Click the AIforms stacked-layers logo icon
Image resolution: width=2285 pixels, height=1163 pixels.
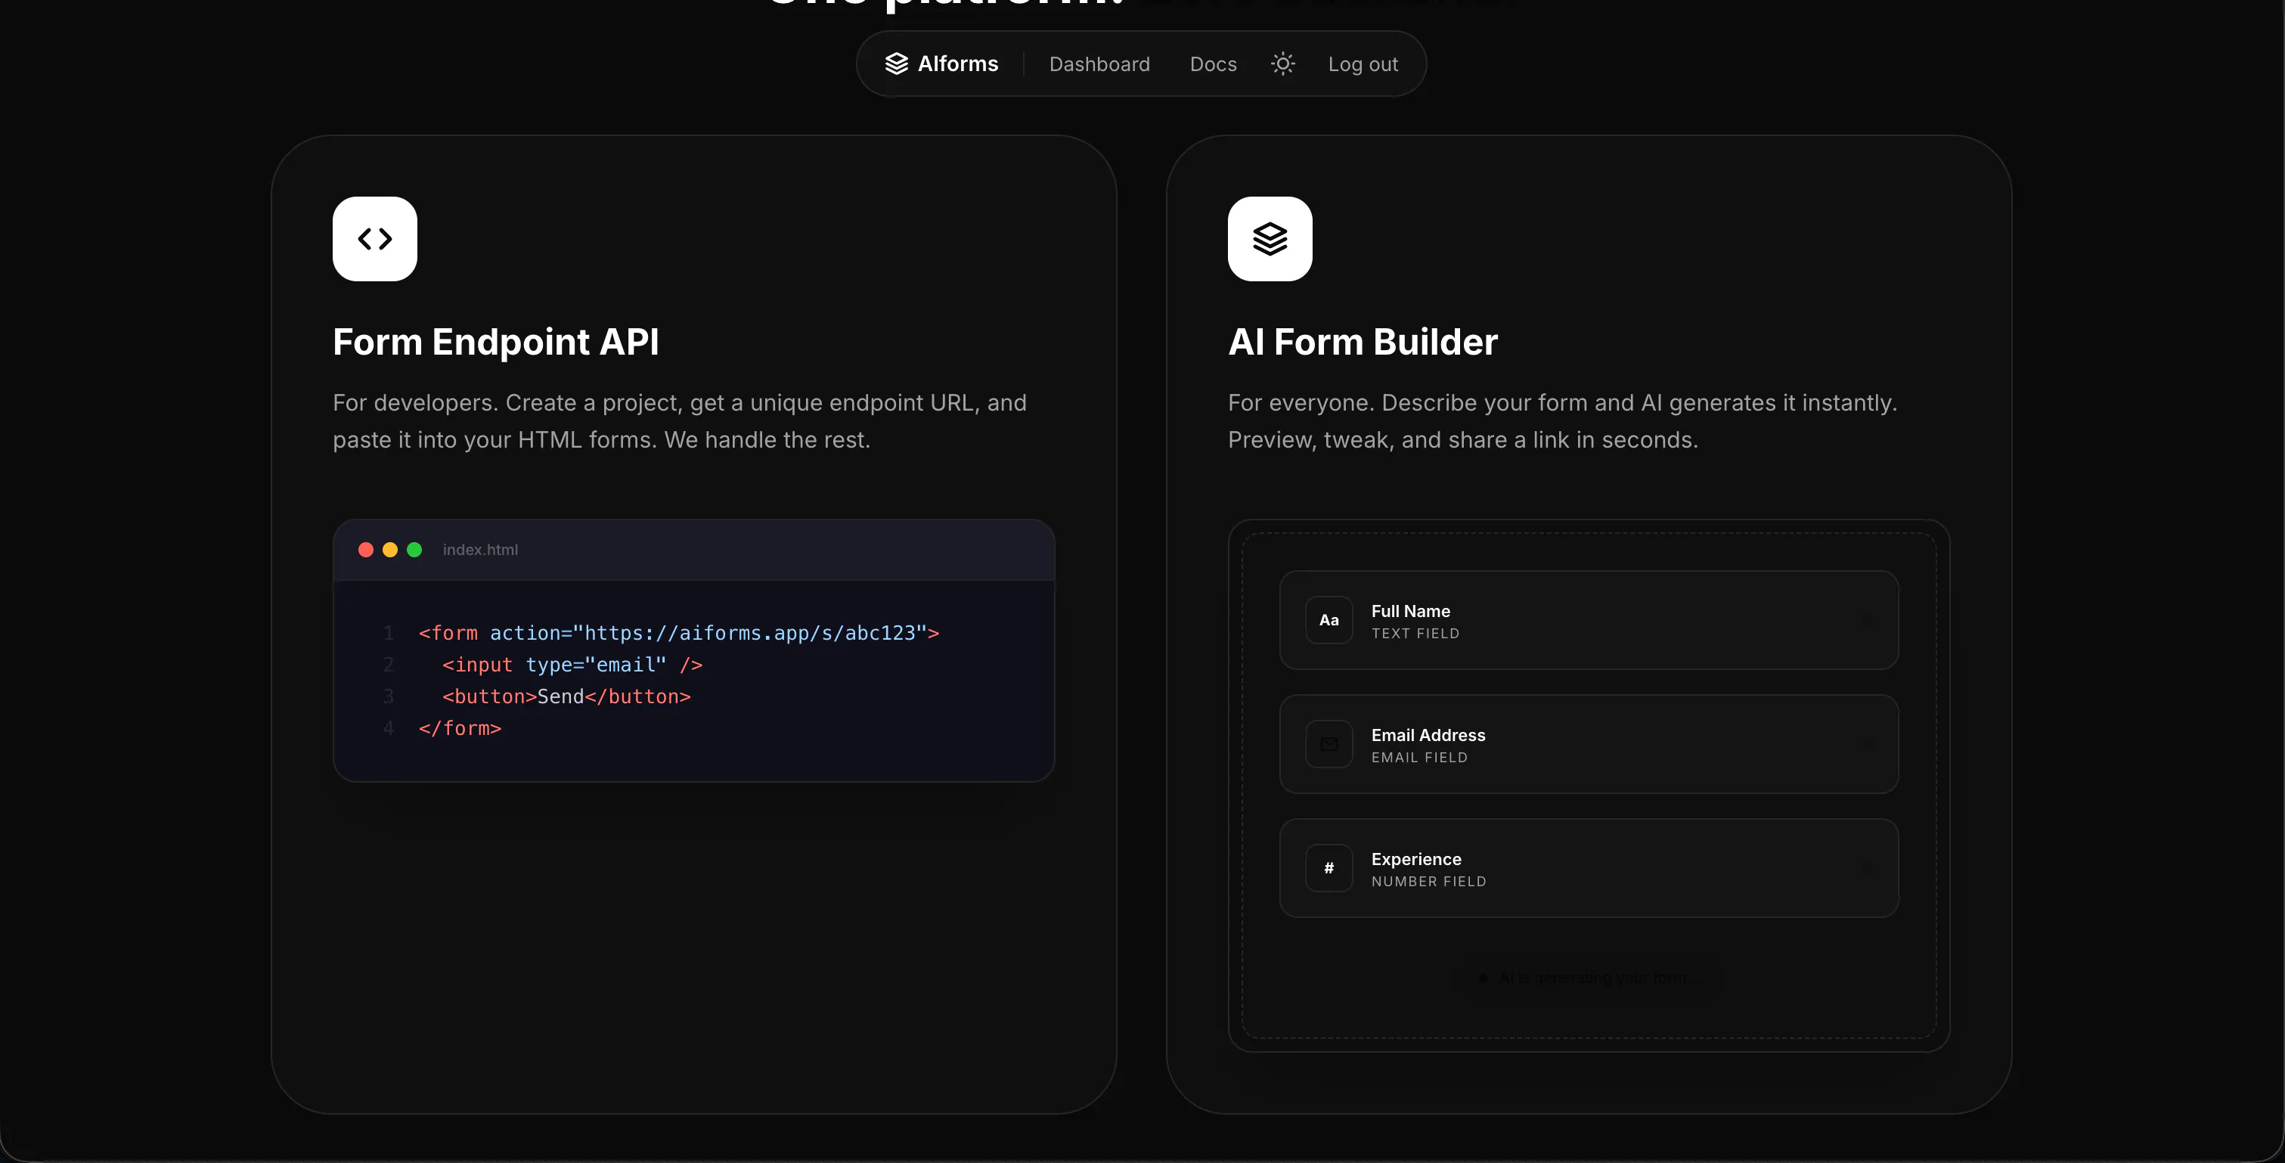896,64
